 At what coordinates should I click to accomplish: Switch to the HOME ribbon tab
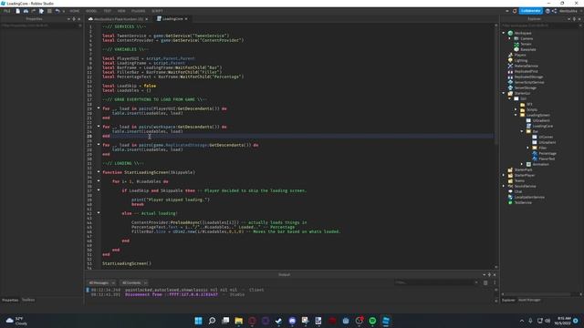tap(75, 11)
